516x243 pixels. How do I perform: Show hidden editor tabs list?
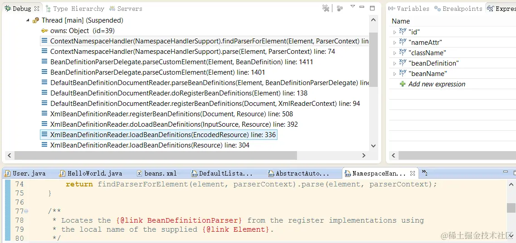(424, 172)
